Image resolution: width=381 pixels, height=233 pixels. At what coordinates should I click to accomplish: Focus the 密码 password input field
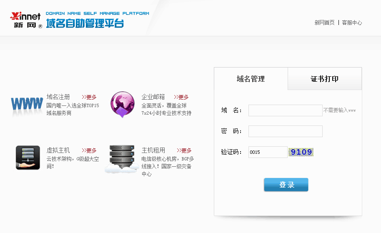click(285, 131)
